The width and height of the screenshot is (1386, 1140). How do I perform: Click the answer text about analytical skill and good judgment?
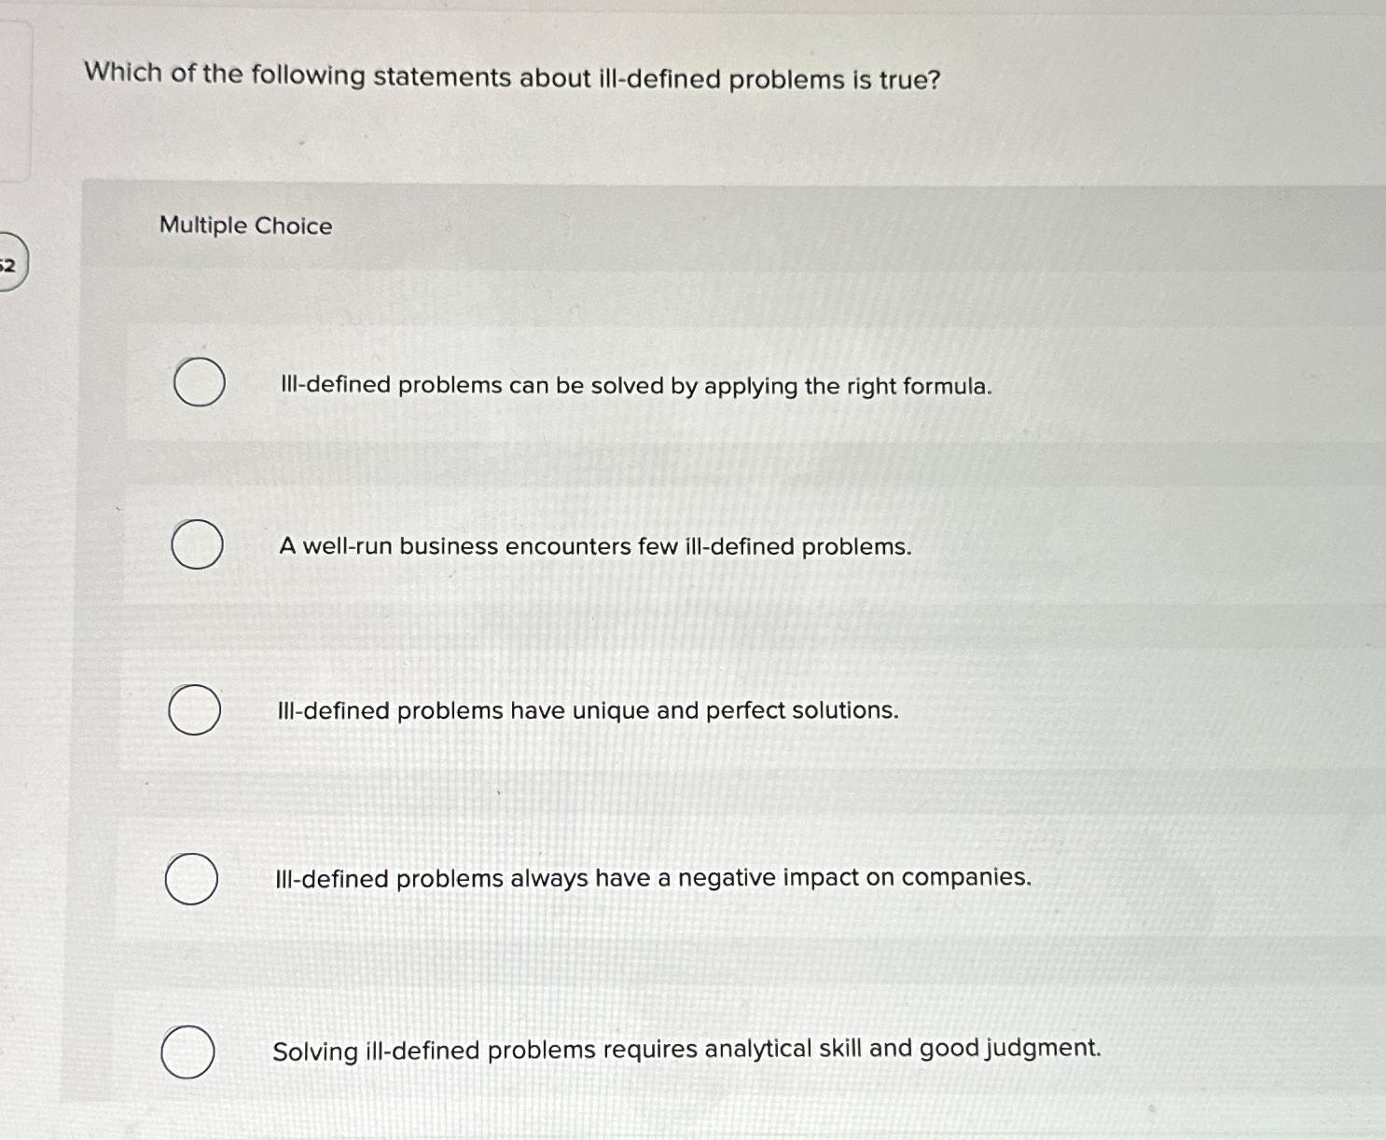(686, 1050)
